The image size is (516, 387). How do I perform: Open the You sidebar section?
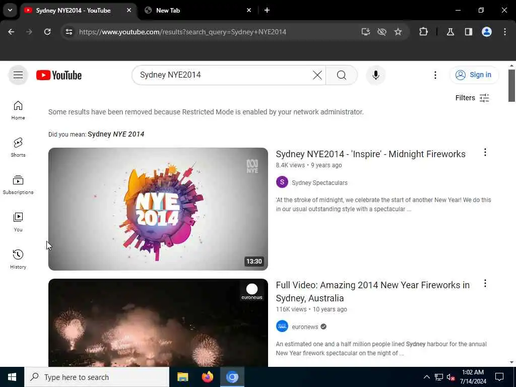(x=18, y=222)
